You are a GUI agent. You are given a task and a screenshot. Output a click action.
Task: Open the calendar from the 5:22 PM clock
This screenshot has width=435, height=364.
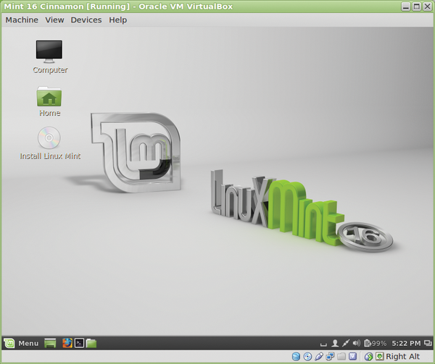(406, 343)
